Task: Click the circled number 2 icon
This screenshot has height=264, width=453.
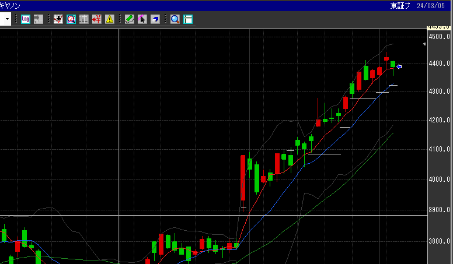Action: click(71, 19)
